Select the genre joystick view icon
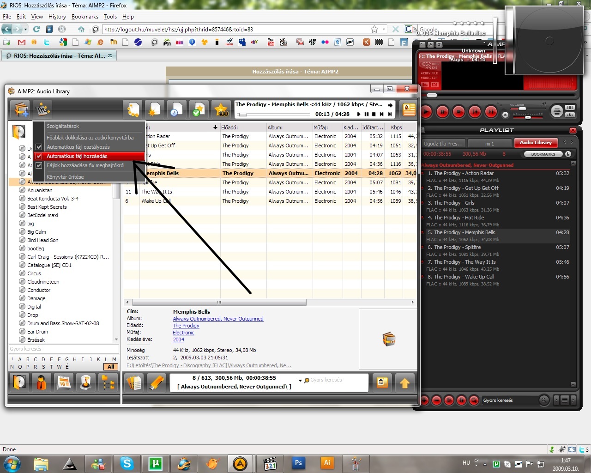The width and height of the screenshot is (591, 473). 86,382
